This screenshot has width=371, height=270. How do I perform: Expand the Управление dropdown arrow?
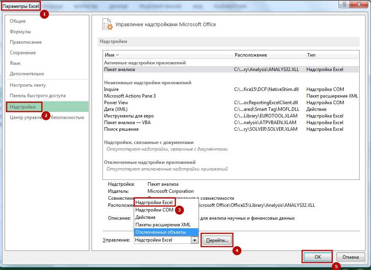194,240
